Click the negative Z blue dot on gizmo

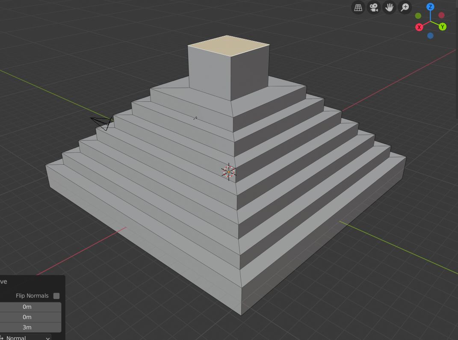click(x=430, y=35)
